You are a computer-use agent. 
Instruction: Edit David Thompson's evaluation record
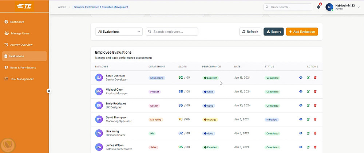point(308,119)
